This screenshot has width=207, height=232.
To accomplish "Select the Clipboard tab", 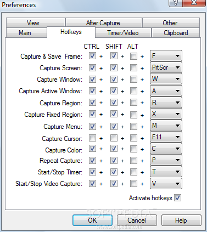I will 176,33.
